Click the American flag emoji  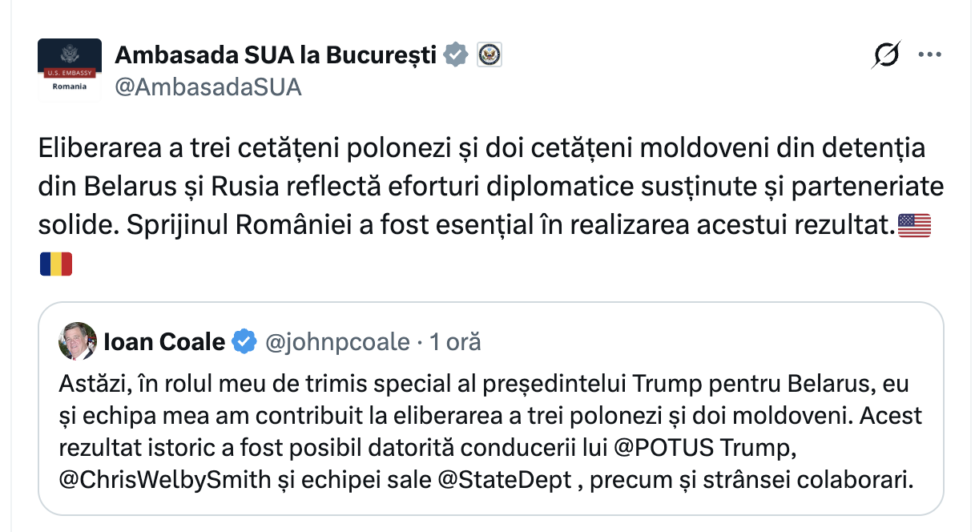pyautogui.click(x=914, y=226)
